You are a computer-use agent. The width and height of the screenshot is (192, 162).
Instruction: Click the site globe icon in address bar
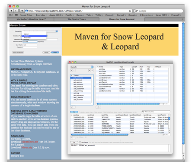pos(26,11)
